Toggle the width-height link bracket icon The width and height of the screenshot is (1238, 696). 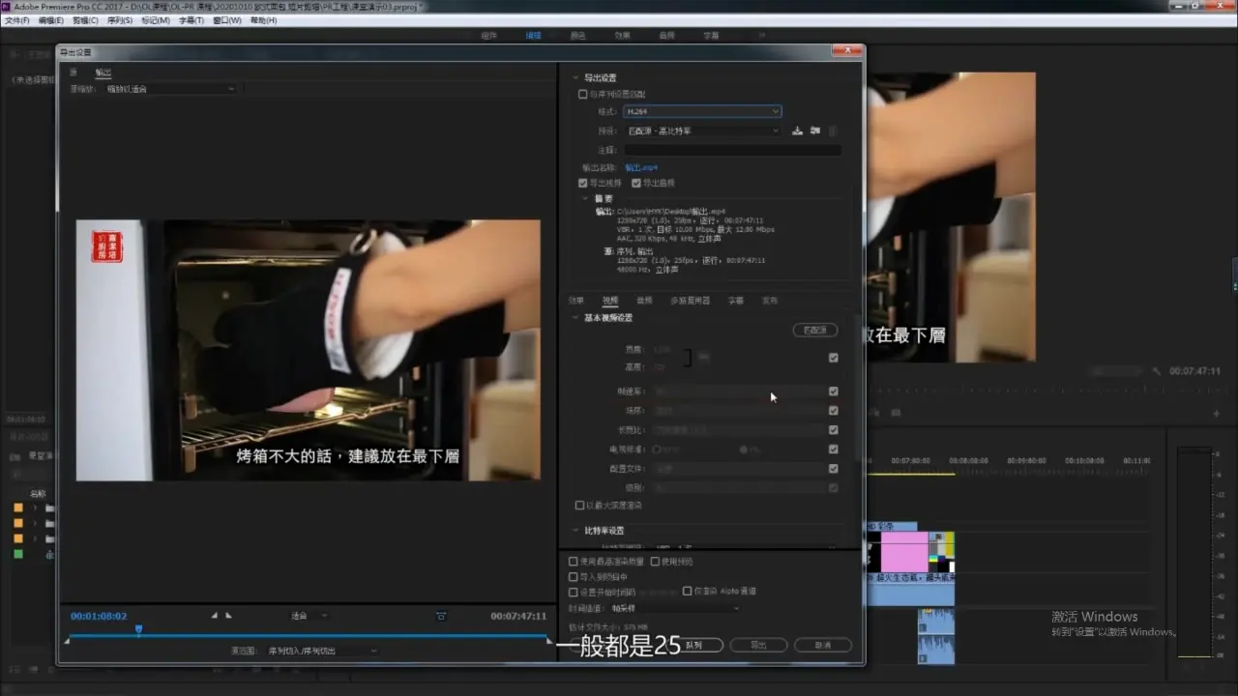point(689,358)
